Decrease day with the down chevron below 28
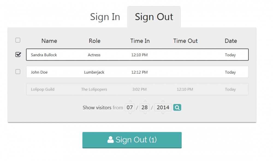 (x=145, y=113)
